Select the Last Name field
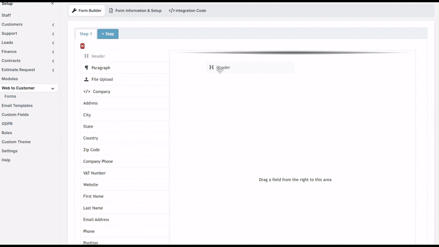The image size is (439, 247). tap(125, 208)
